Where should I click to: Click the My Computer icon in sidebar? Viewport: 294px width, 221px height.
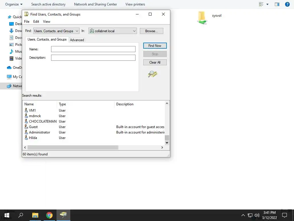click(9, 77)
